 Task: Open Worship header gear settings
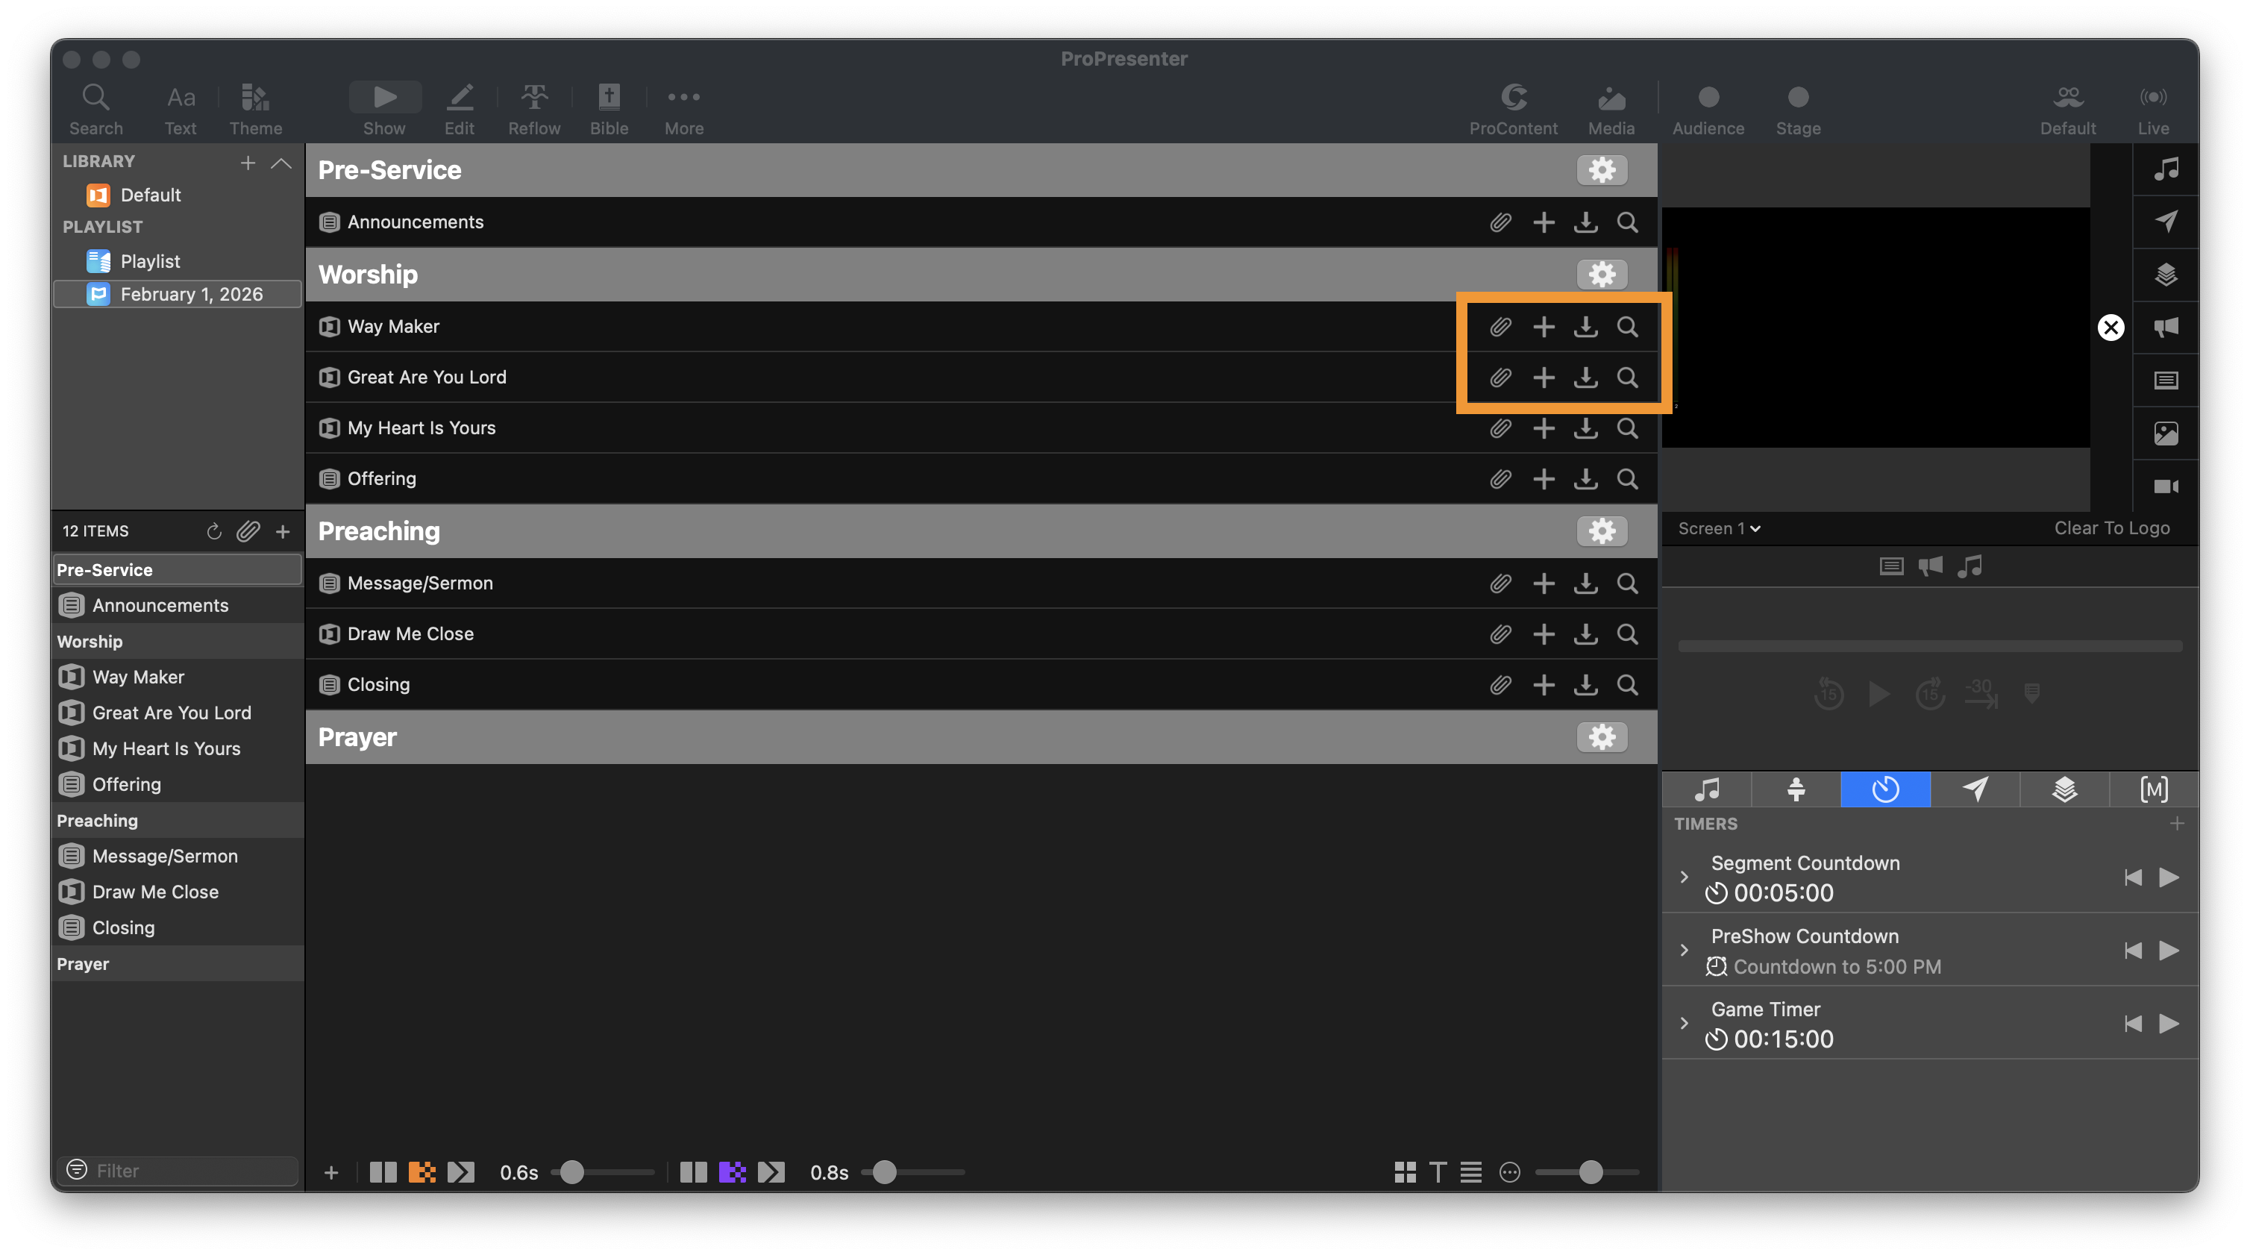coord(1601,275)
